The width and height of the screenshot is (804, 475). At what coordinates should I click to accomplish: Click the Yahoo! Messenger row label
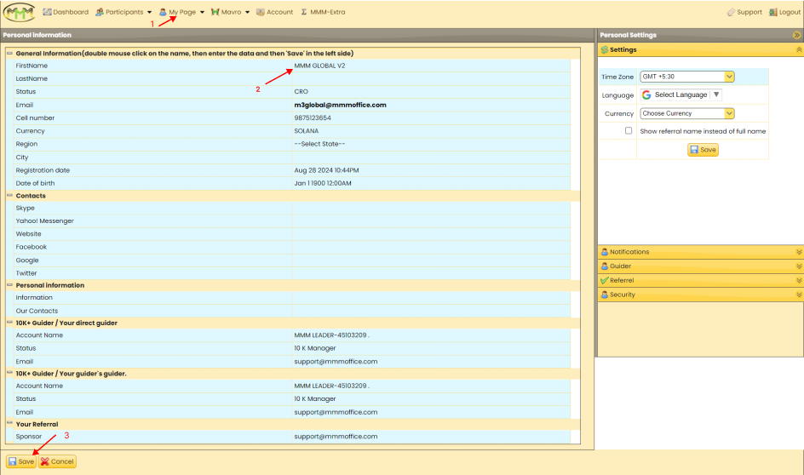tap(44, 220)
